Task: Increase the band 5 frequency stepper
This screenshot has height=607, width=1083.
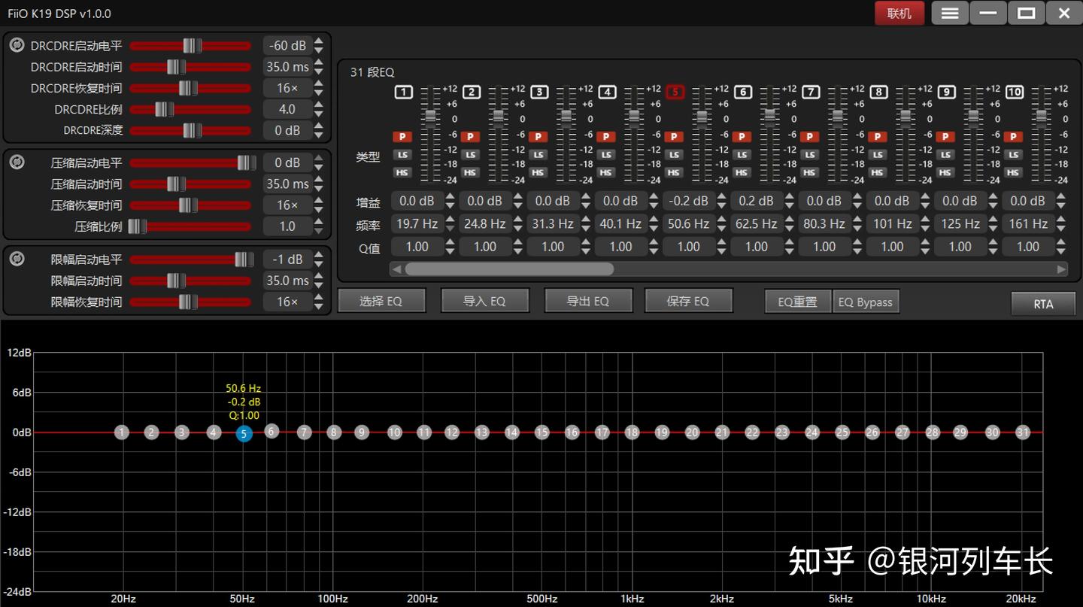Action: point(721,220)
